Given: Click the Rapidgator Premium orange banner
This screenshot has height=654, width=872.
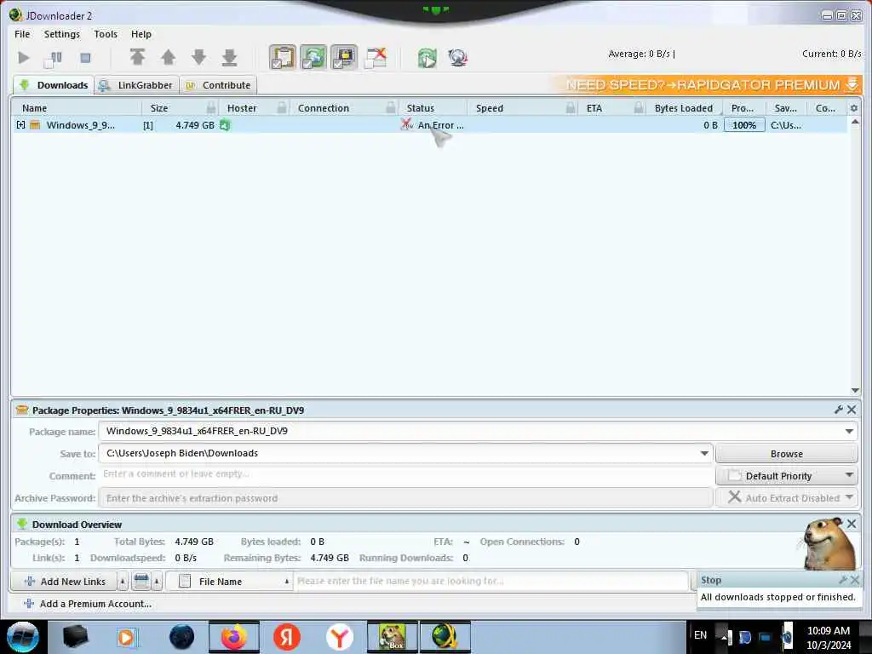Looking at the screenshot, I should tap(707, 85).
